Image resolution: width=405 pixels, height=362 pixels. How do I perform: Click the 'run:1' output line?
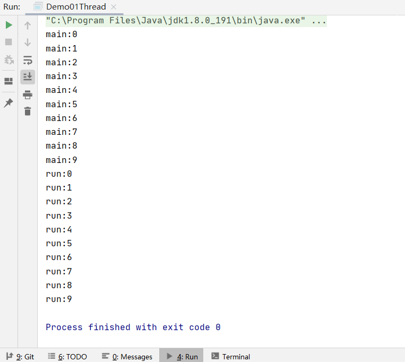tap(59, 188)
